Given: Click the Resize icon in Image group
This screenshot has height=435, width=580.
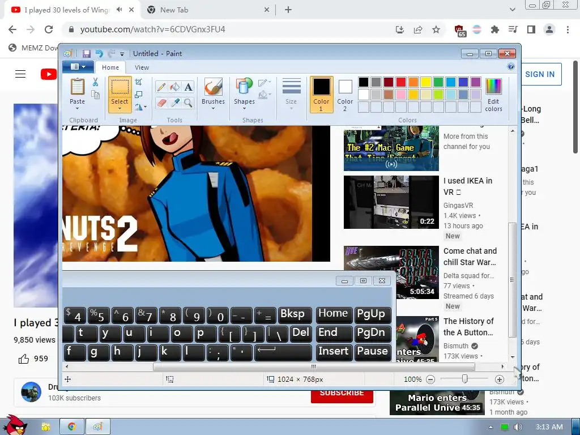Looking at the screenshot, I should point(139,95).
